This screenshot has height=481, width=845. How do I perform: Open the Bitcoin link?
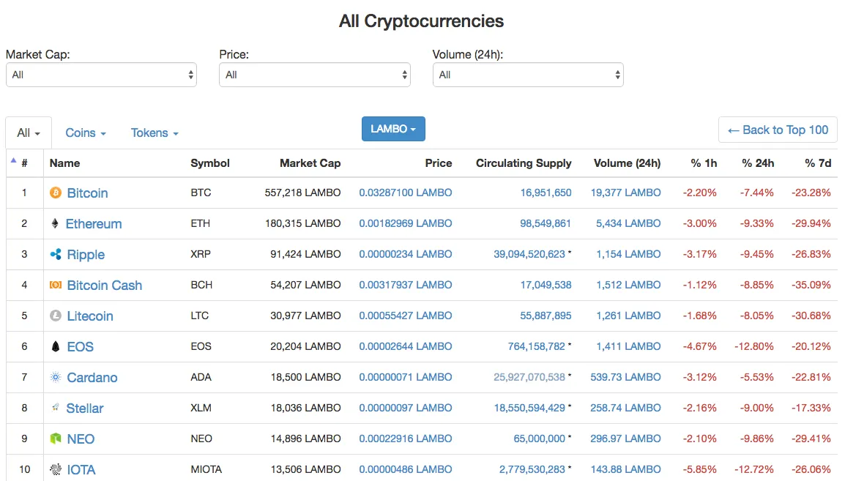tap(87, 193)
